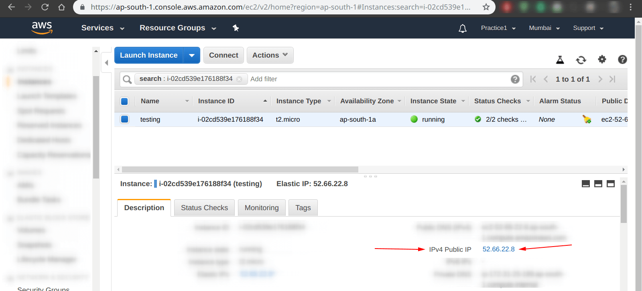
Task: Toggle the checkbox for testing instance
Action: [x=124, y=119]
